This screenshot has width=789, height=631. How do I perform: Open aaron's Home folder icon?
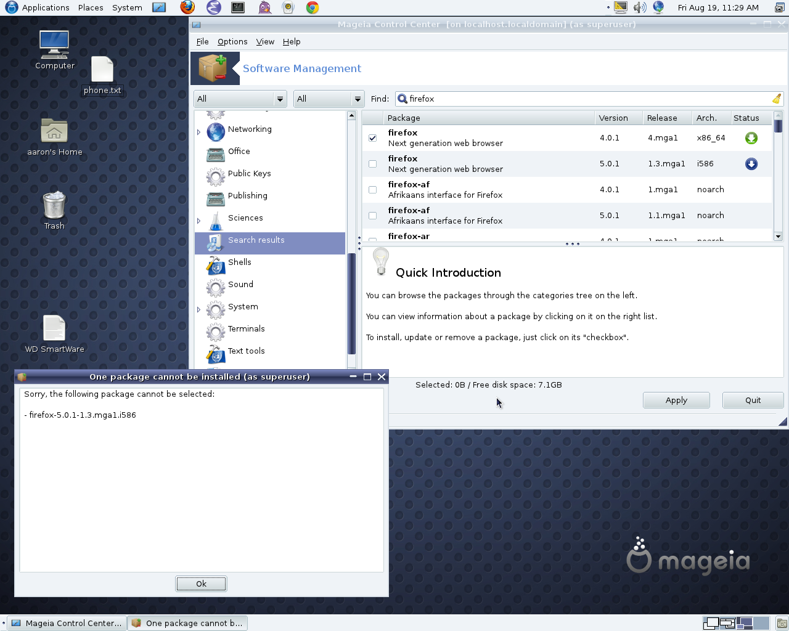tap(54, 131)
